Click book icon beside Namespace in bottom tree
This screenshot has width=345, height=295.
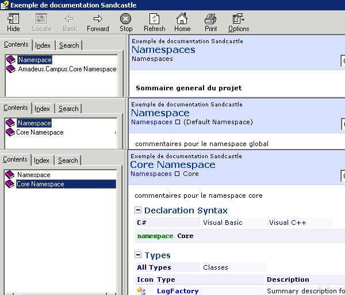coord(10,174)
